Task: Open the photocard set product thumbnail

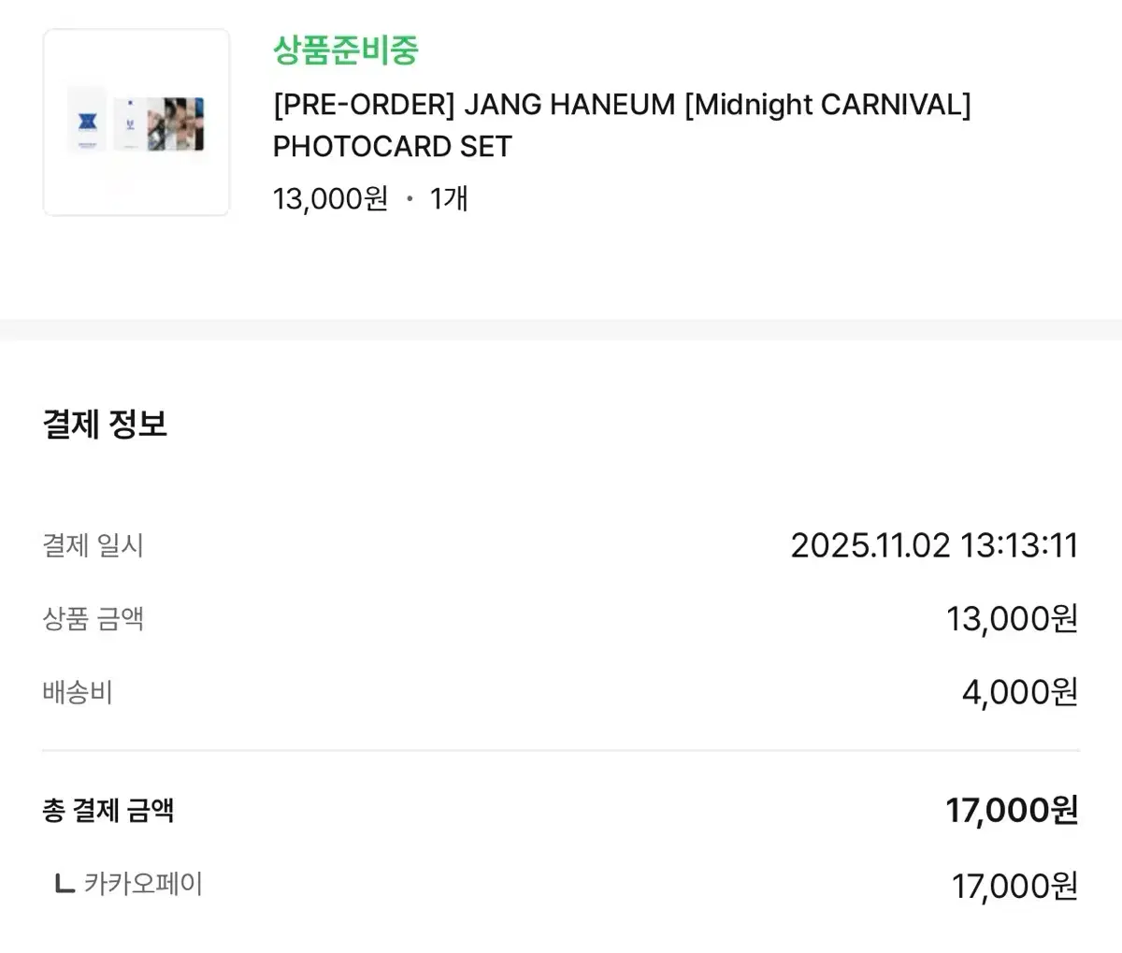Action: point(137,123)
